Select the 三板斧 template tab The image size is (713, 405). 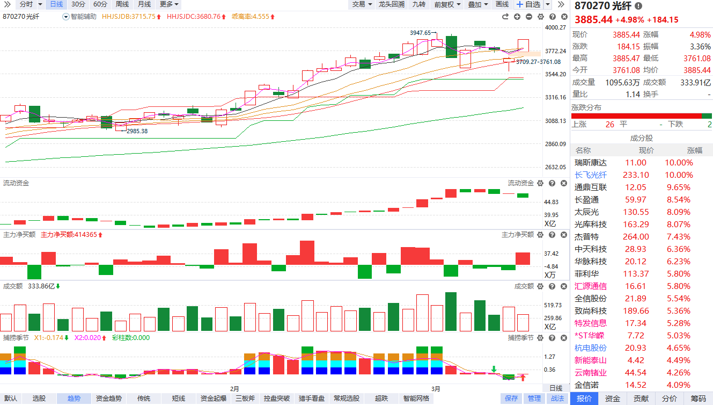pyautogui.click(x=245, y=399)
